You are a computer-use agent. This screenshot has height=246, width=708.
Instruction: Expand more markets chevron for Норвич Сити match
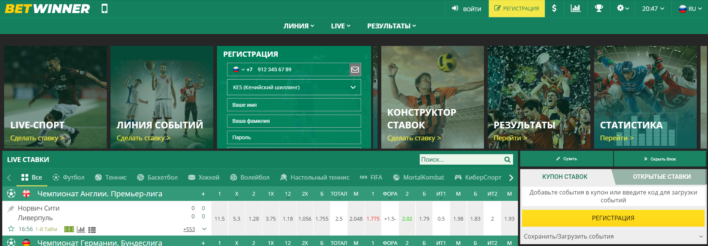(x=204, y=229)
